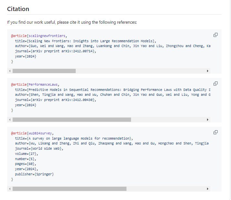Copy the wu2024survey BibTeX citation
The image size is (231, 200).
[x=215, y=132]
